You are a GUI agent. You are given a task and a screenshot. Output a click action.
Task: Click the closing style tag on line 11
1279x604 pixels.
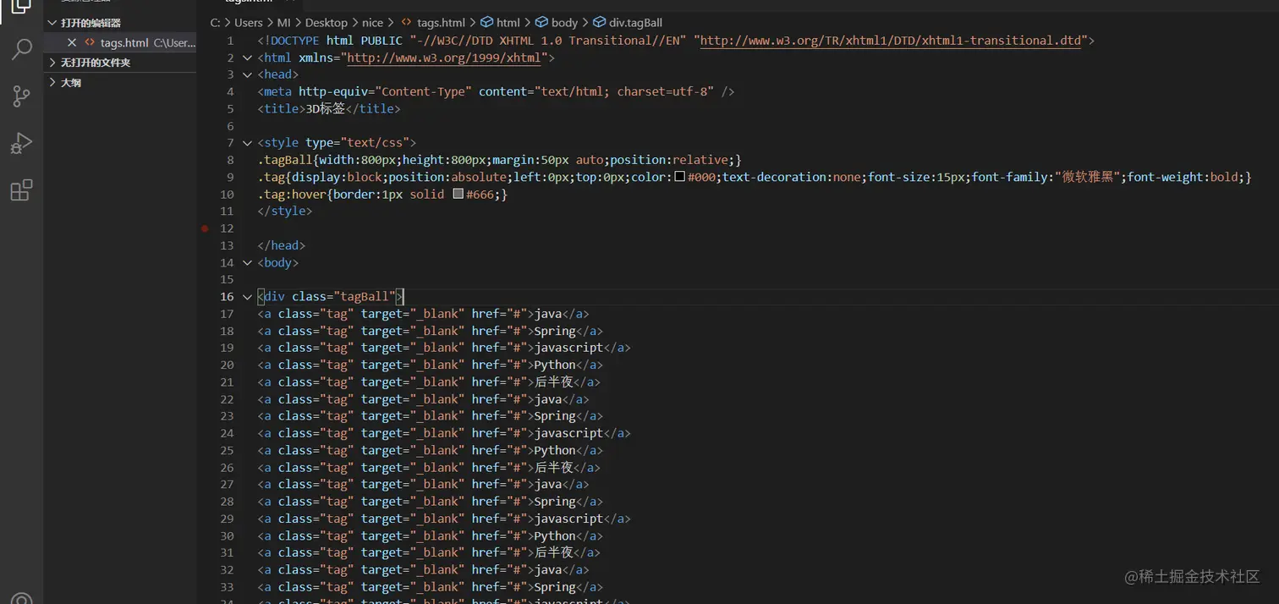click(285, 211)
